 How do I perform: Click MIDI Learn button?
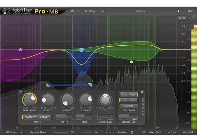(x=11, y=132)
